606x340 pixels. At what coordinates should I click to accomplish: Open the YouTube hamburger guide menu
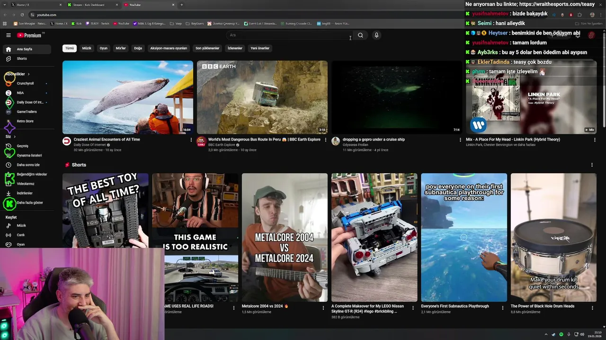tap(9, 35)
